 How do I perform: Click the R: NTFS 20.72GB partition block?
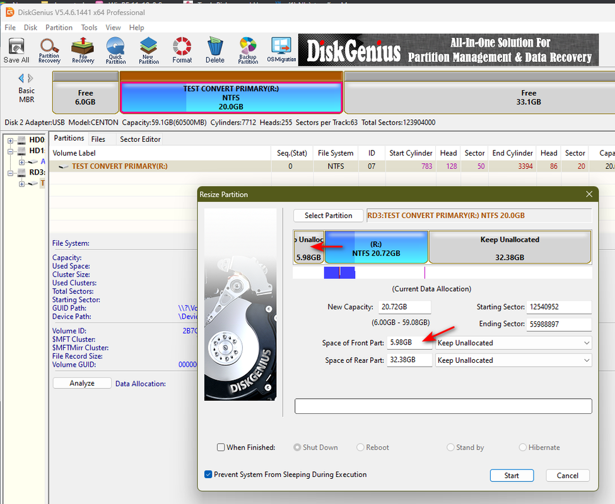[x=376, y=247]
